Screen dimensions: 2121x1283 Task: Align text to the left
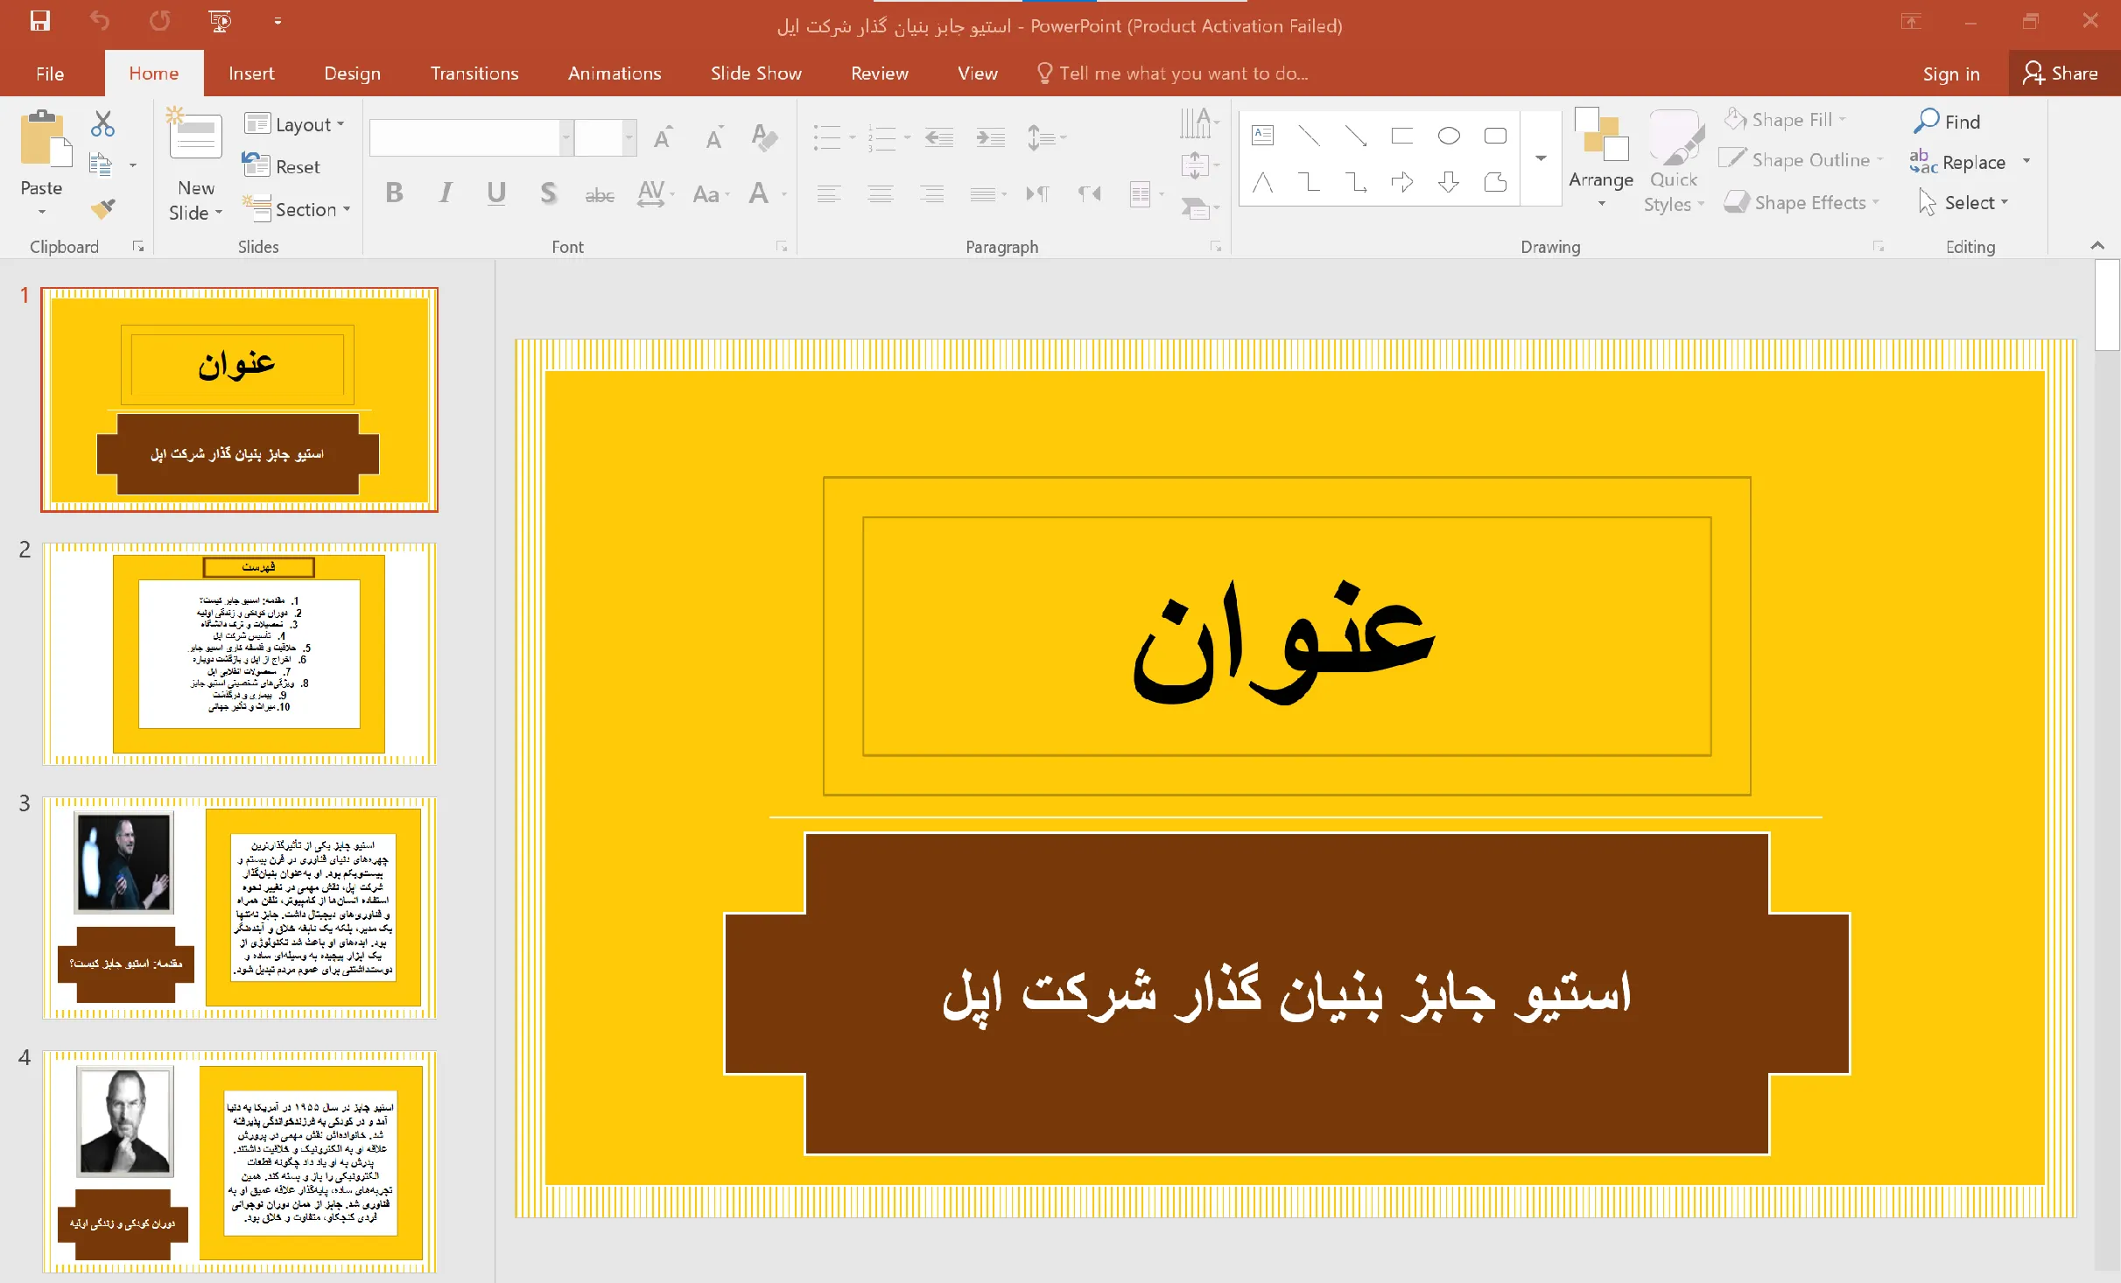pyautogui.click(x=829, y=193)
